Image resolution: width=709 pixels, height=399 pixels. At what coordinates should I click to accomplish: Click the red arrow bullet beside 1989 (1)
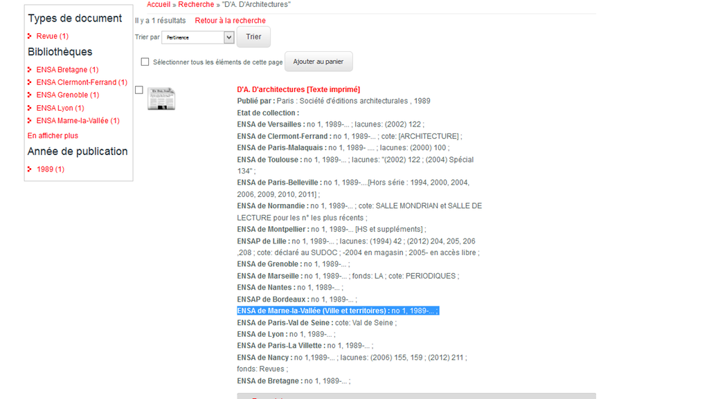29,169
